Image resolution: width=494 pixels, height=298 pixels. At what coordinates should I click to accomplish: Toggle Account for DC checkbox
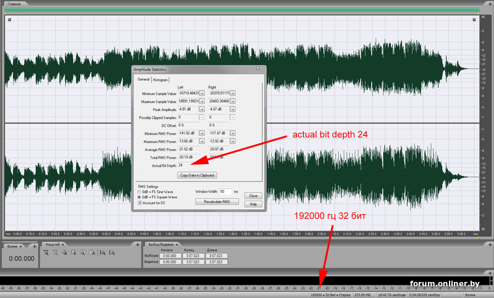click(140, 203)
